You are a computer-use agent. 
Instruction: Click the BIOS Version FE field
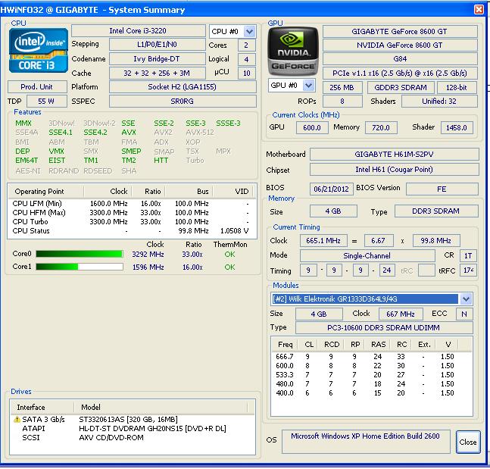[x=442, y=189]
